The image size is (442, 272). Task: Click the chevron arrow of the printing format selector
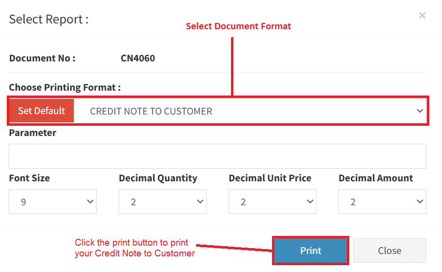click(x=420, y=111)
